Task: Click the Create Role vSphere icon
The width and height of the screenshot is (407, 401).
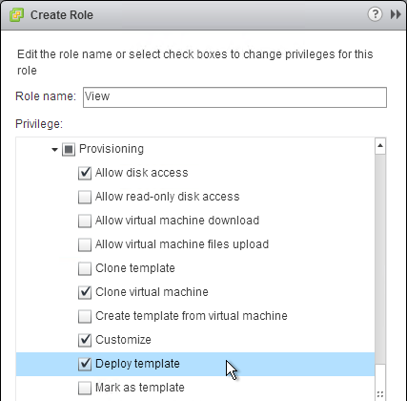Action: coord(16,14)
